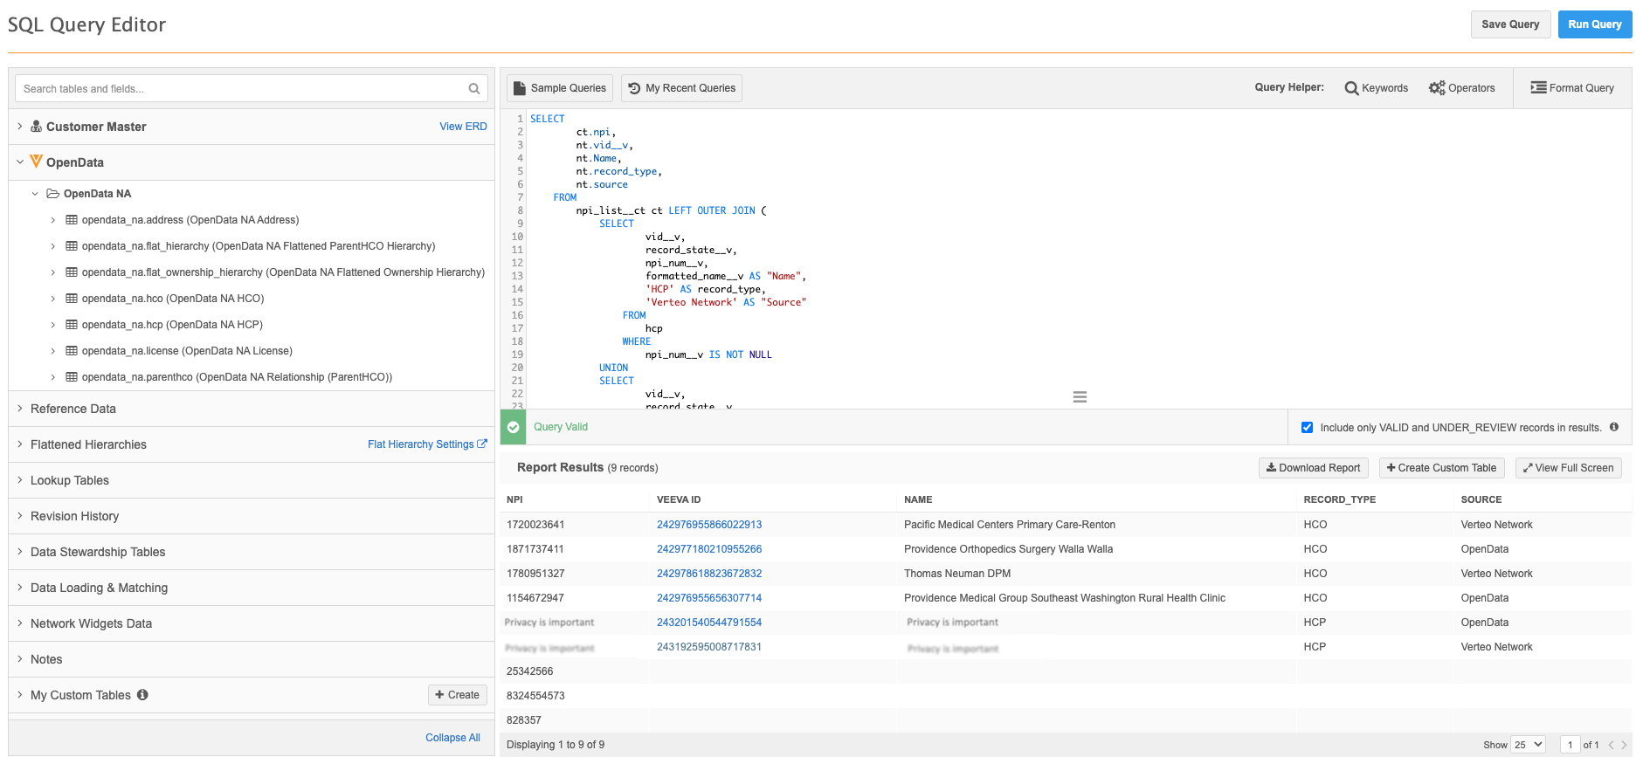Expand opendata_na.hcp table fields
The height and width of the screenshot is (757, 1643).
(53, 325)
